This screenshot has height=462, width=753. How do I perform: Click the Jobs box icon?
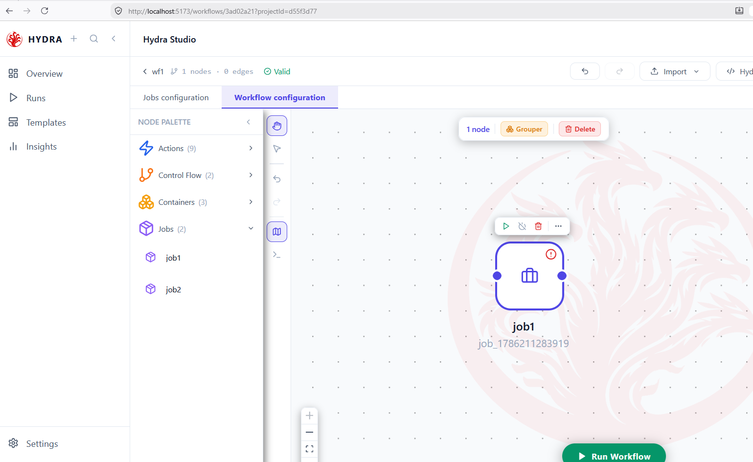point(146,228)
